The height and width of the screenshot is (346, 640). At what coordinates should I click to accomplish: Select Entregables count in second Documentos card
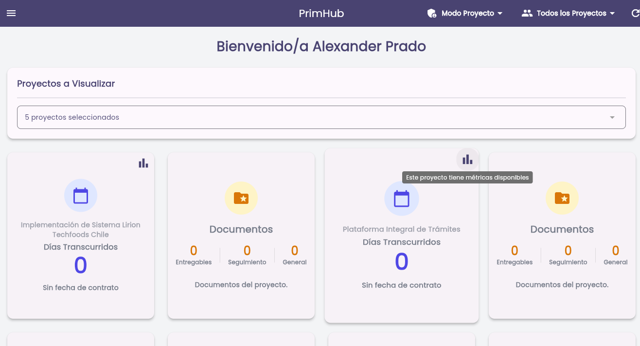[515, 251]
